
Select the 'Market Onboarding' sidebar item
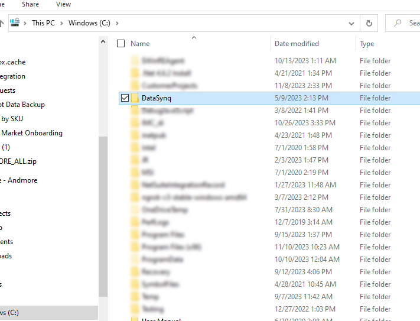click(x=32, y=133)
